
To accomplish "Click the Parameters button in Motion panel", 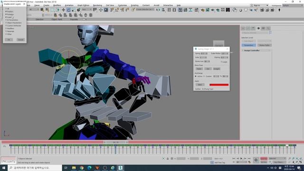I will coord(249,45).
